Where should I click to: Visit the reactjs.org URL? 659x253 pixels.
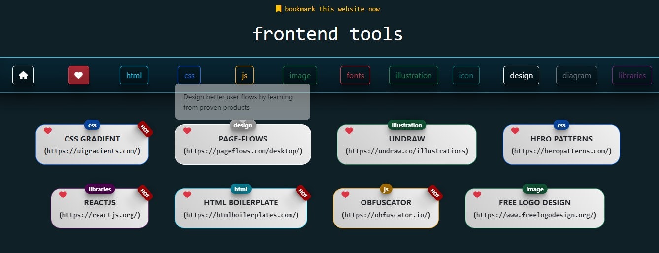(x=100, y=215)
